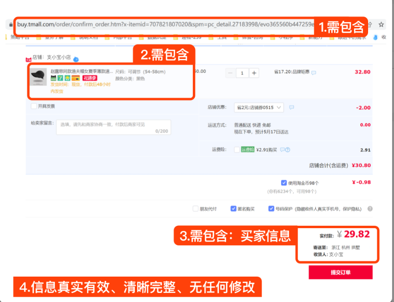Click the help icon after 号码保护 description
The image size is (394, 302).
[370, 209]
